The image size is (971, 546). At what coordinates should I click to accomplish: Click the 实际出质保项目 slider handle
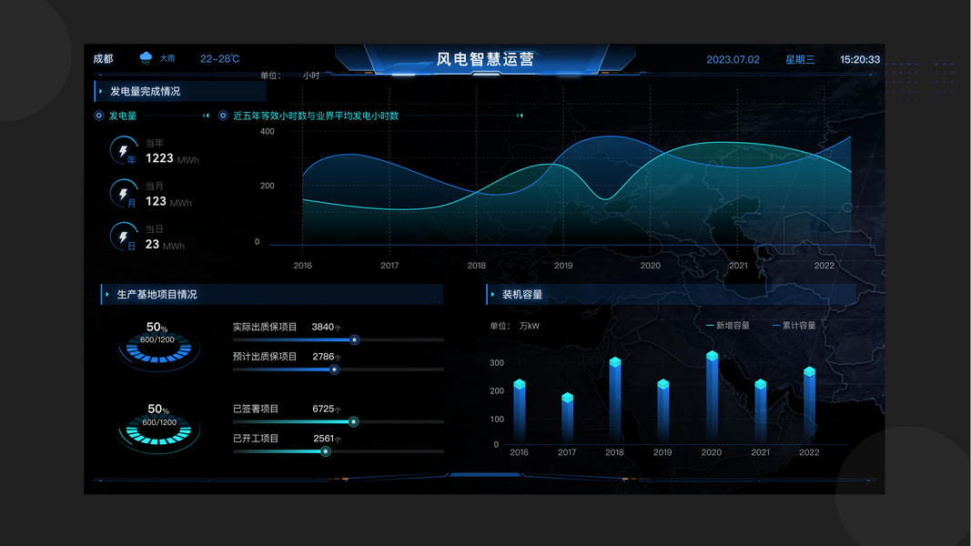[x=354, y=339]
